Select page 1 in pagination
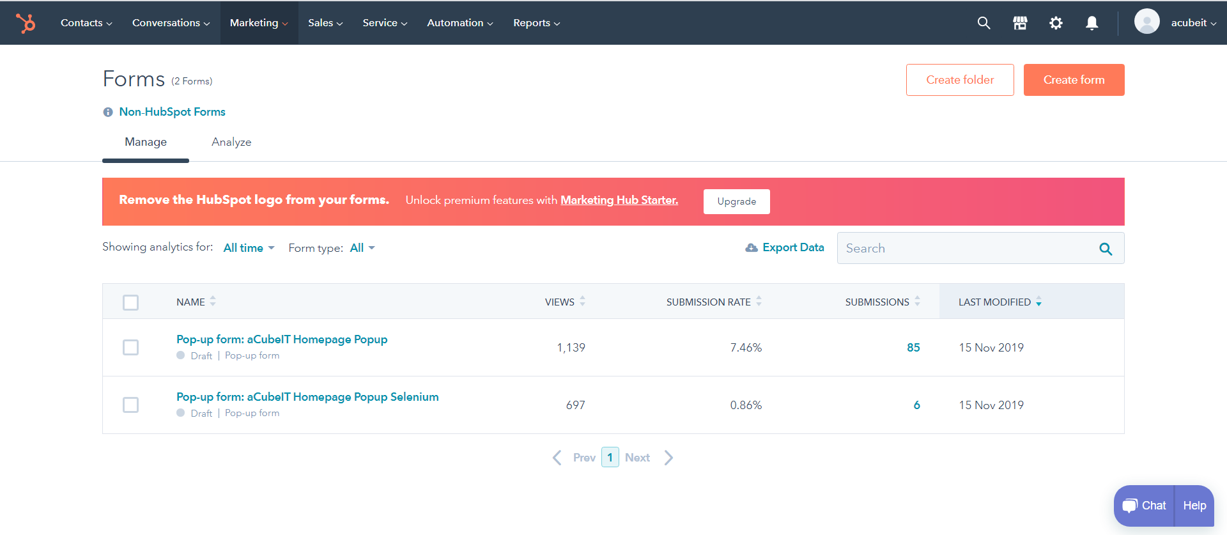The image size is (1227, 535). click(x=610, y=457)
